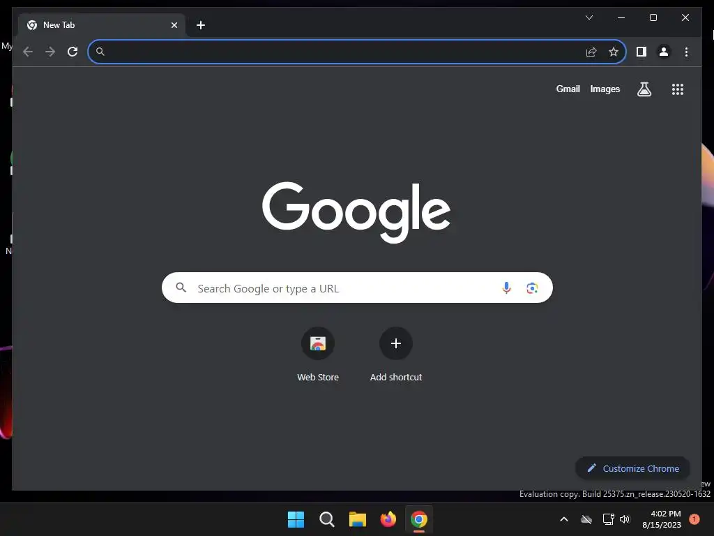Open the volume tray icon
The image size is (714, 536).
click(625, 519)
